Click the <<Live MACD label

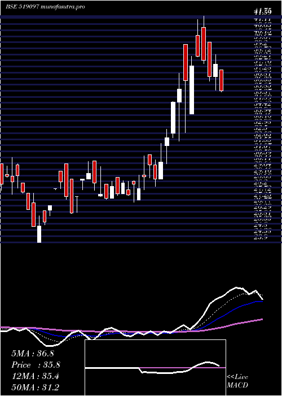(x=237, y=381)
